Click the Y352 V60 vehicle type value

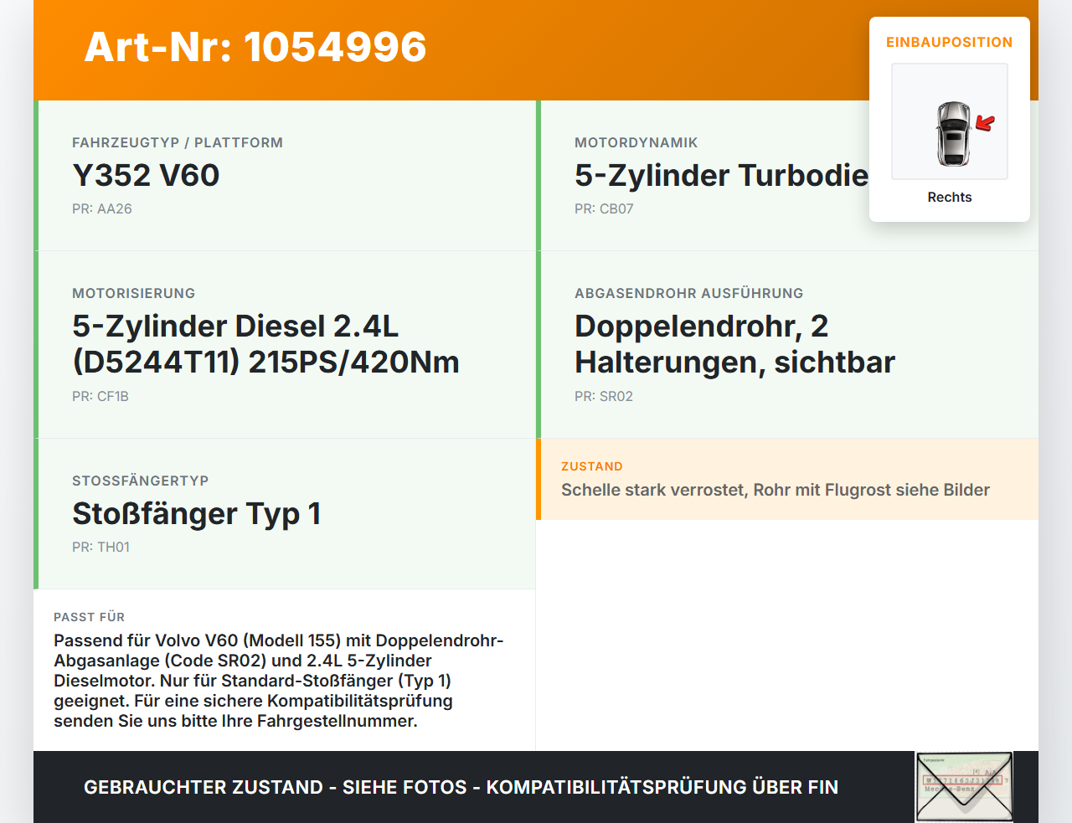click(146, 175)
